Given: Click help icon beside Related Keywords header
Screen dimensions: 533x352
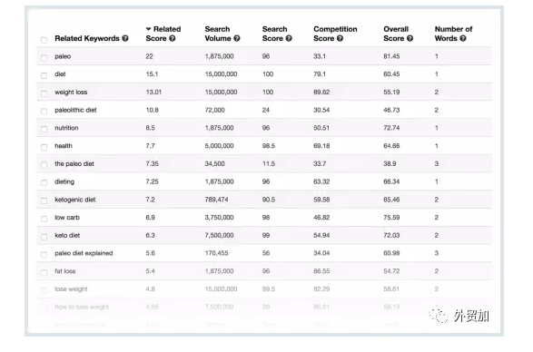Looking at the screenshot, I should pos(125,38).
